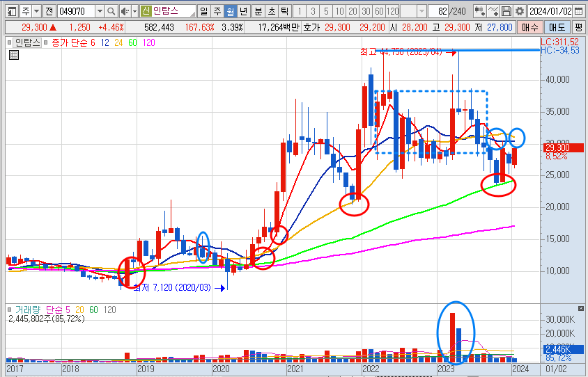
Task: Click the grid data table icon
Action: 14,55
